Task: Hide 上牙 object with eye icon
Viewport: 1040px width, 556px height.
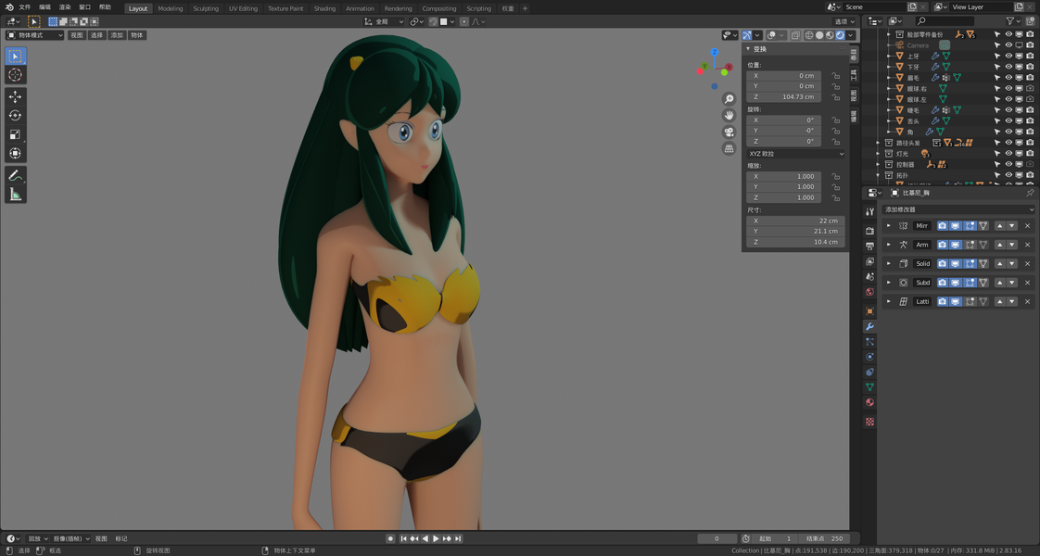Action: point(1008,56)
